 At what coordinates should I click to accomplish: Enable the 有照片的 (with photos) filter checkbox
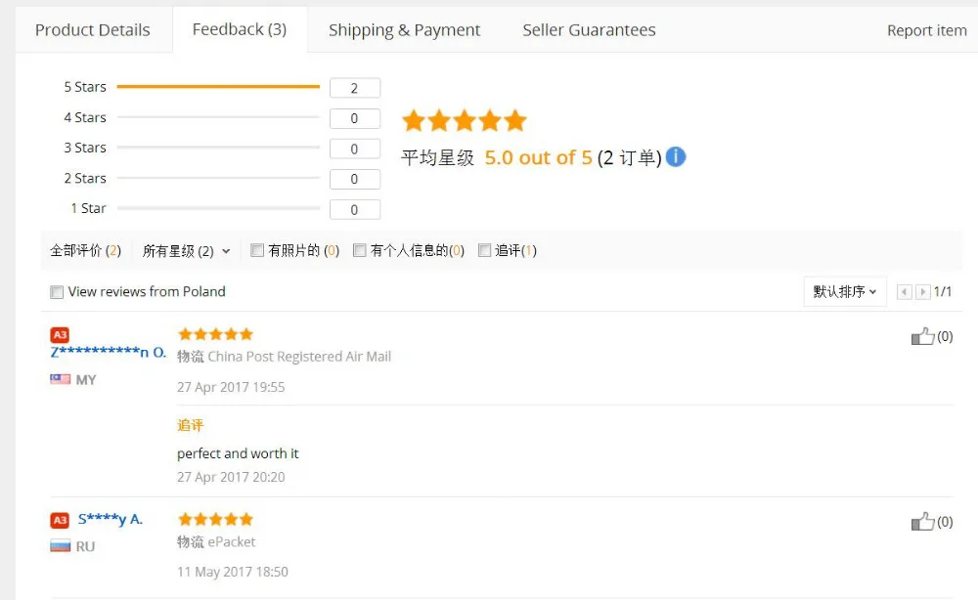click(257, 251)
